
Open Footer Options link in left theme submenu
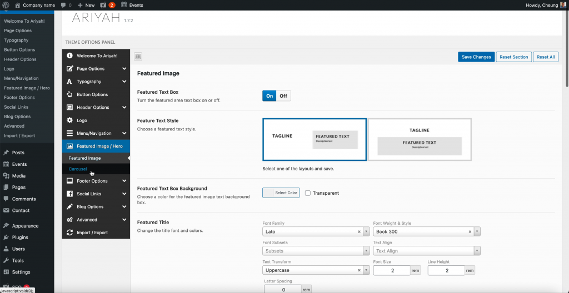(19, 98)
